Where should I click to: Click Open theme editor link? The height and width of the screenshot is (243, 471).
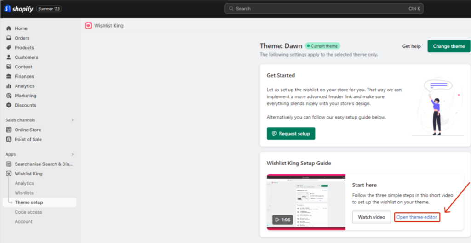pyautogui.click(x=417, y=217)
